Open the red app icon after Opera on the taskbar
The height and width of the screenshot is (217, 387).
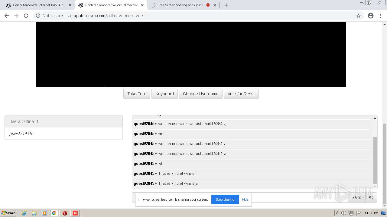coord(75,213)
